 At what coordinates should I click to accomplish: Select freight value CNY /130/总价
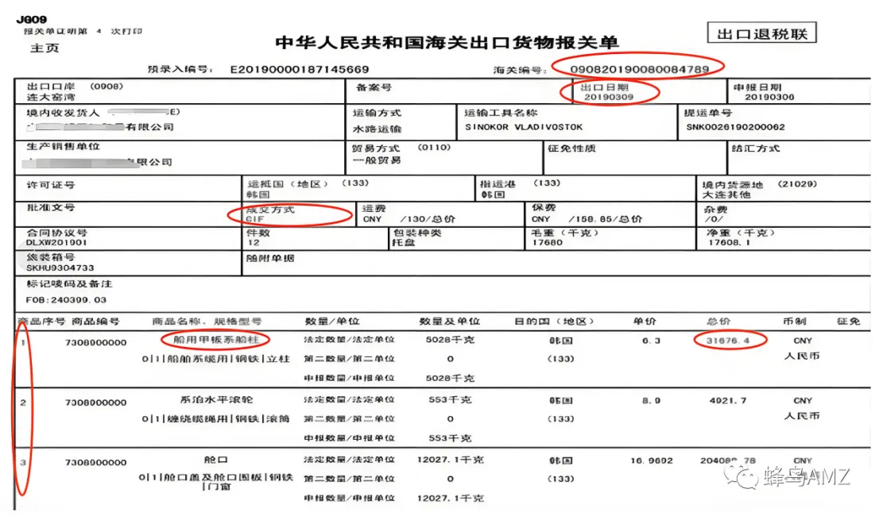pos(409,219)
